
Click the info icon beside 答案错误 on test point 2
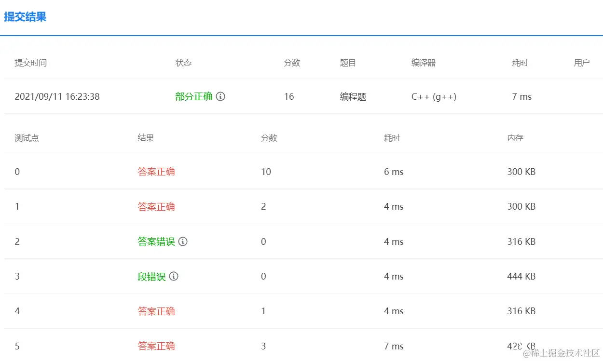pyautogui.click(x=182, y=241)
